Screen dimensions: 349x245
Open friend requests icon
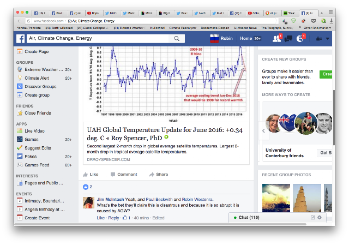point(276,39)
